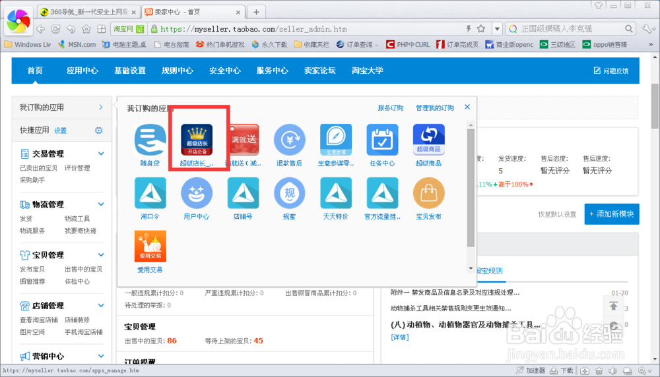Open the 店铺装修 sidebar link
660x377 pixels.
pos(77,320)
